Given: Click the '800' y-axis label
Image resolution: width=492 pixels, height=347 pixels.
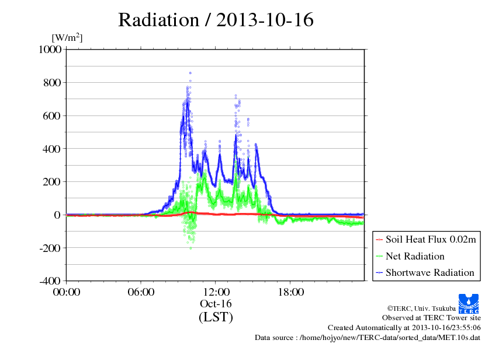Looking at the screenshot, I should [x=52, y=83].
